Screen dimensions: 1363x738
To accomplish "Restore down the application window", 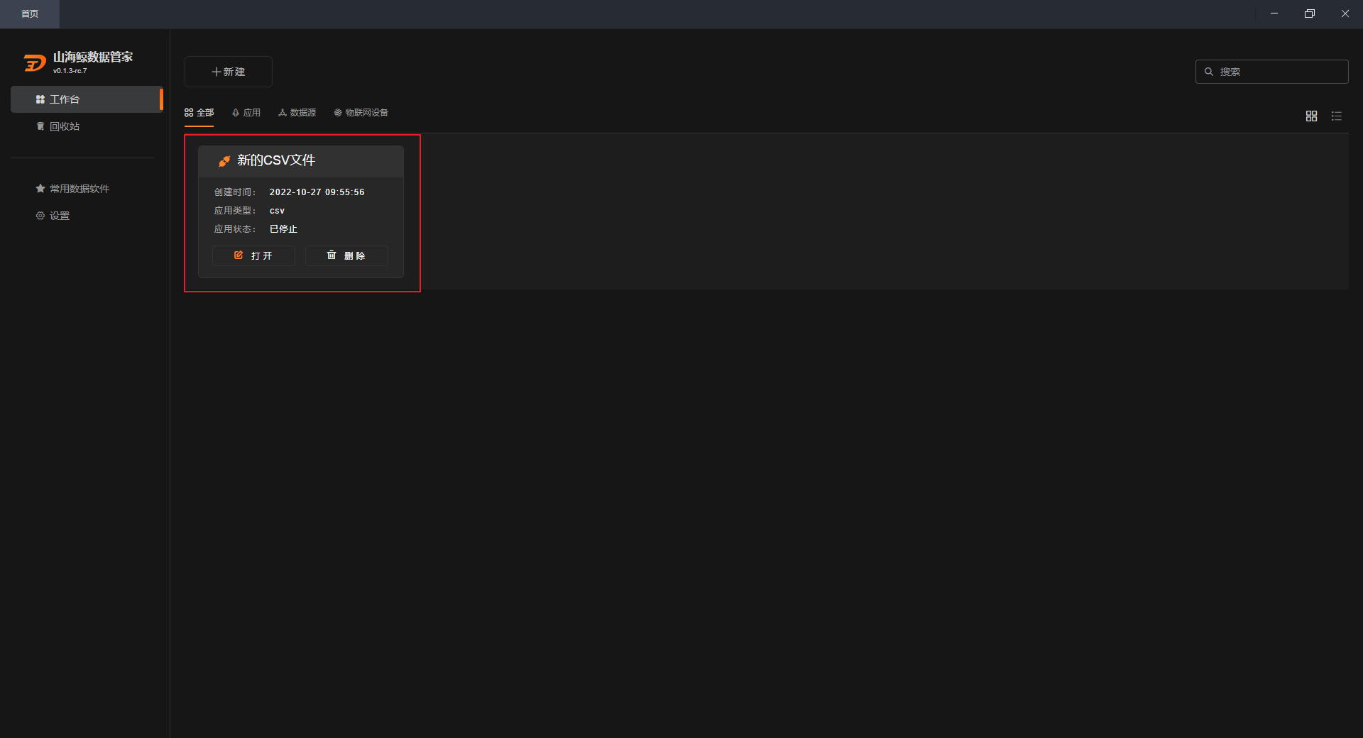I will 1310,13.
